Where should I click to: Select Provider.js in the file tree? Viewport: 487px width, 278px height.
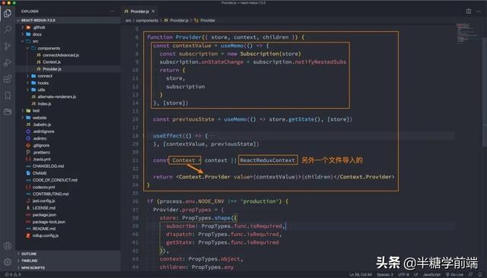(68, 69)
